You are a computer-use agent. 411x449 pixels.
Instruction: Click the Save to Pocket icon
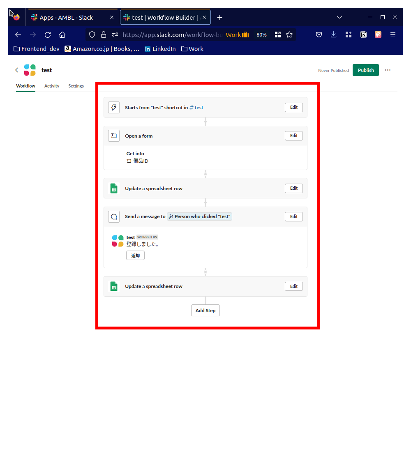319,35
